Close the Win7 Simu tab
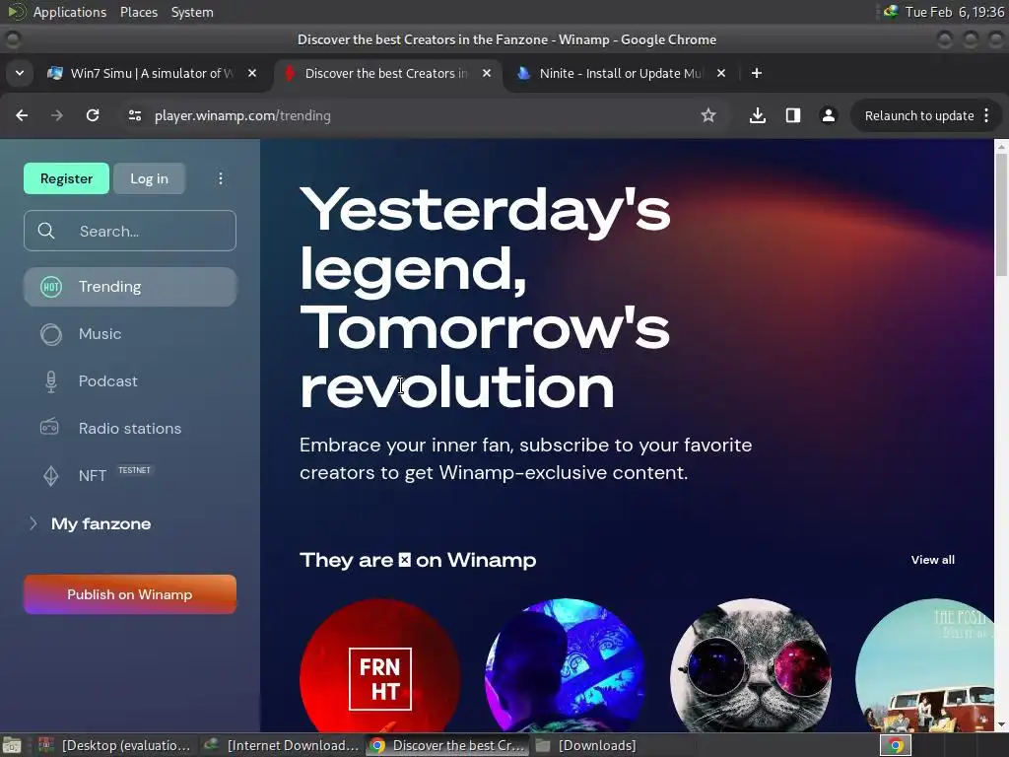Viewport: 1009px width, 757px height. tap(252, 73)
